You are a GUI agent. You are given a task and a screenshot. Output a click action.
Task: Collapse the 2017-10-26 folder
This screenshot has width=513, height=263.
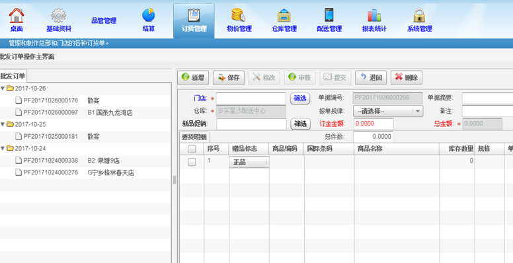coord(3,89)
